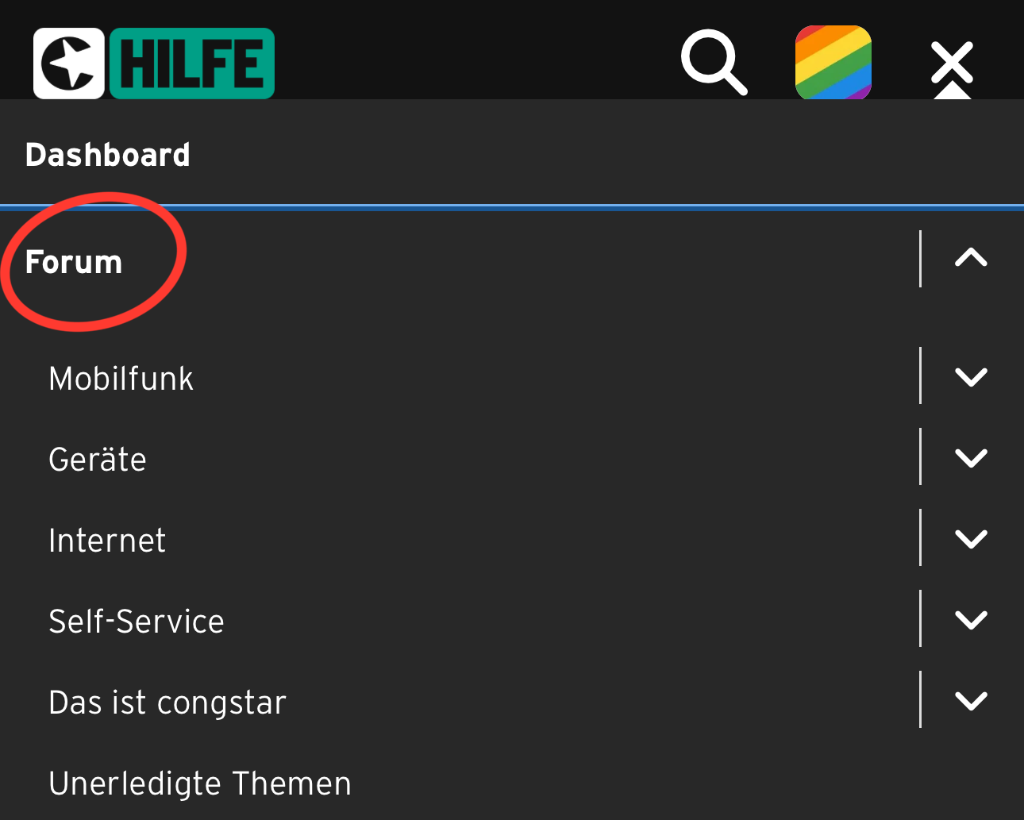View Unerledigte Themen
The width and height of the screenshot is (1024, 820).
tap(200, 783)
